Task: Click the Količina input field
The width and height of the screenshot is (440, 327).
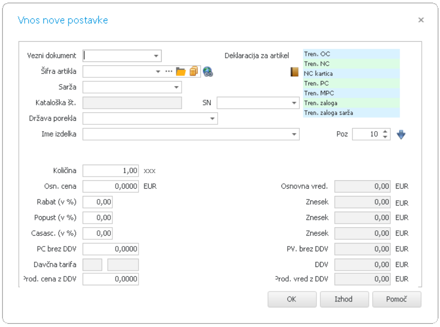Action: [110, 171]
